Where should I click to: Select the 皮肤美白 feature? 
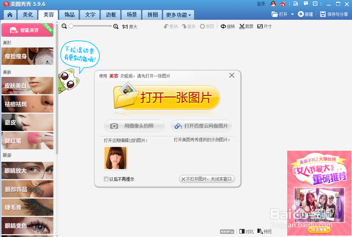pyautogui.click(x=27, y=86)
